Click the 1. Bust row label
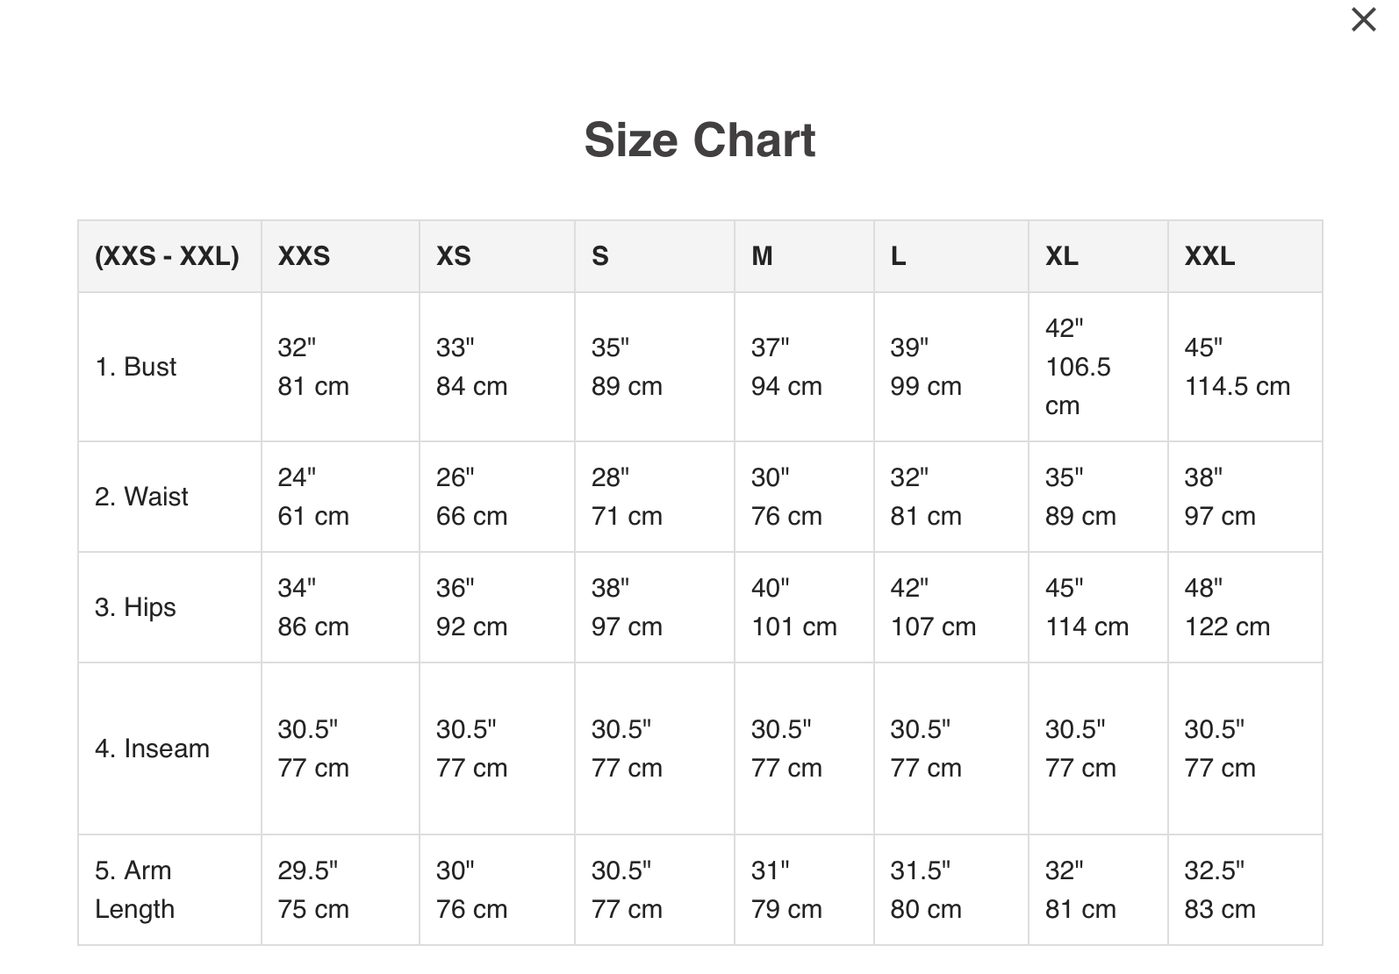 click(135, 367)
